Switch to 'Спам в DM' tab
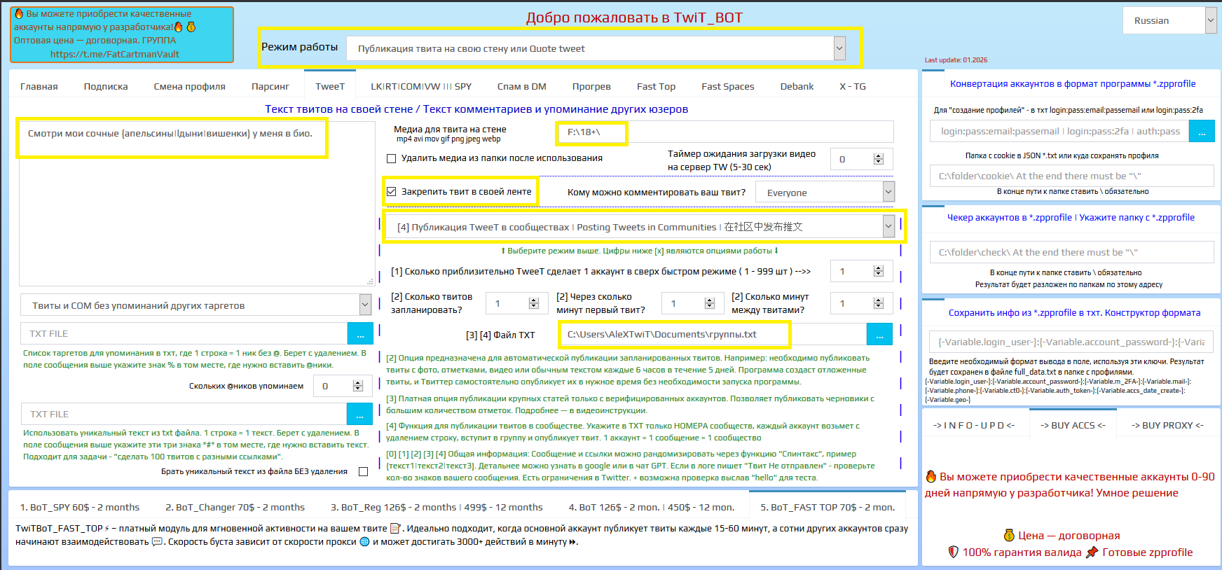Image resolution: width=1222 pixels, height=570 pixels. click(x=522, y=86)
